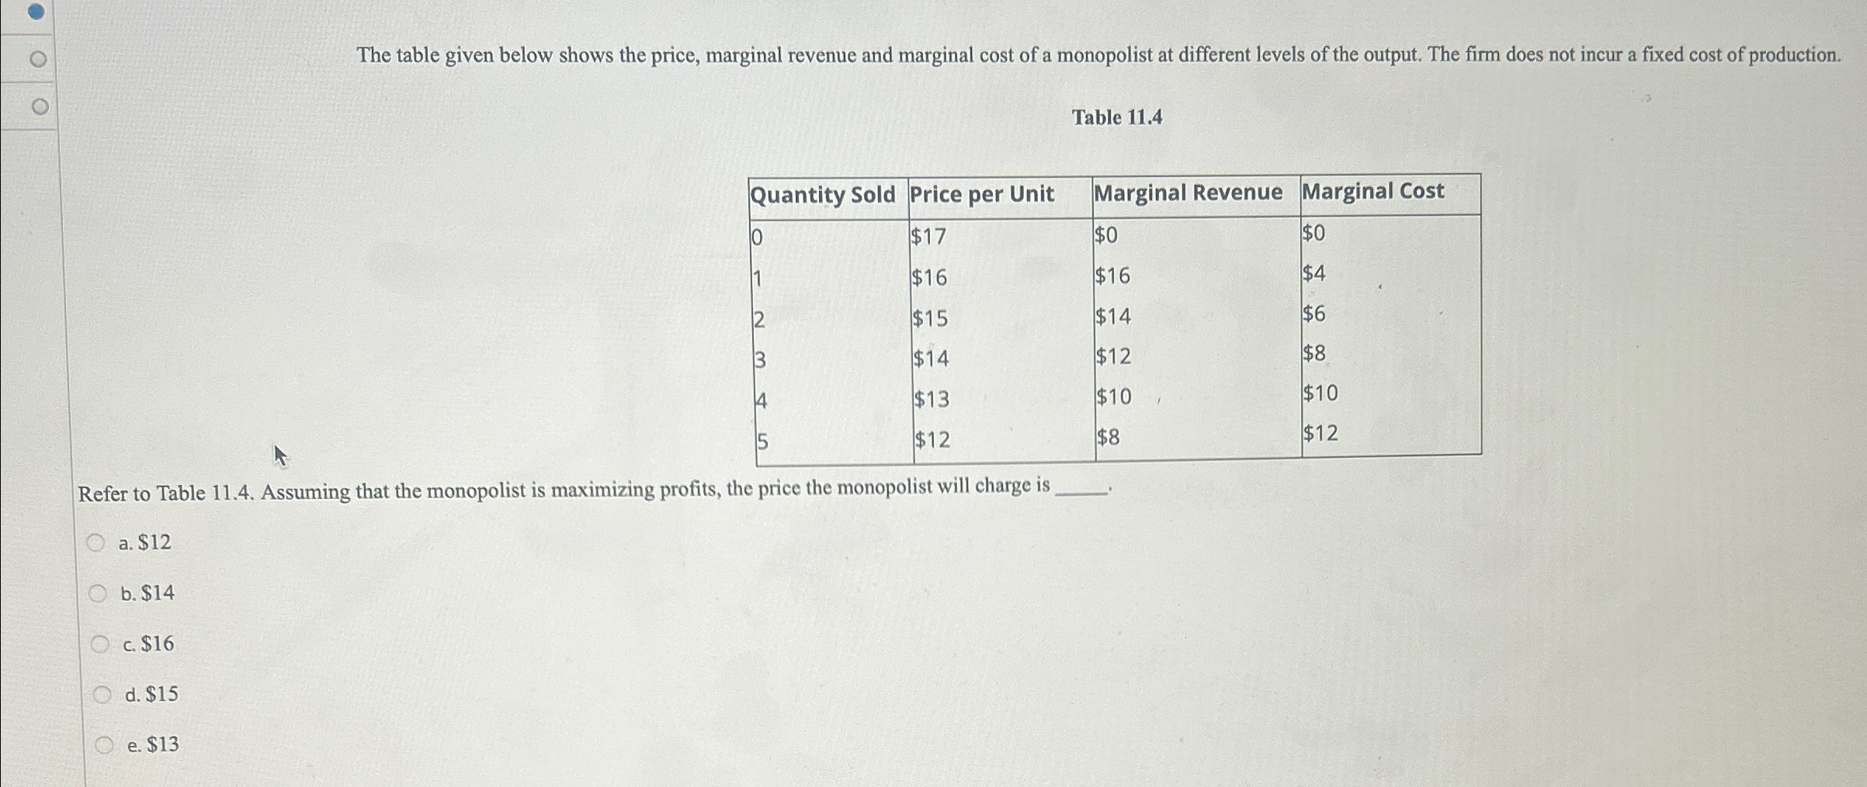The height and width of the screenshot is (787, 1867).
Task: Click the Price per Unit column header
Action: point(982,194)
